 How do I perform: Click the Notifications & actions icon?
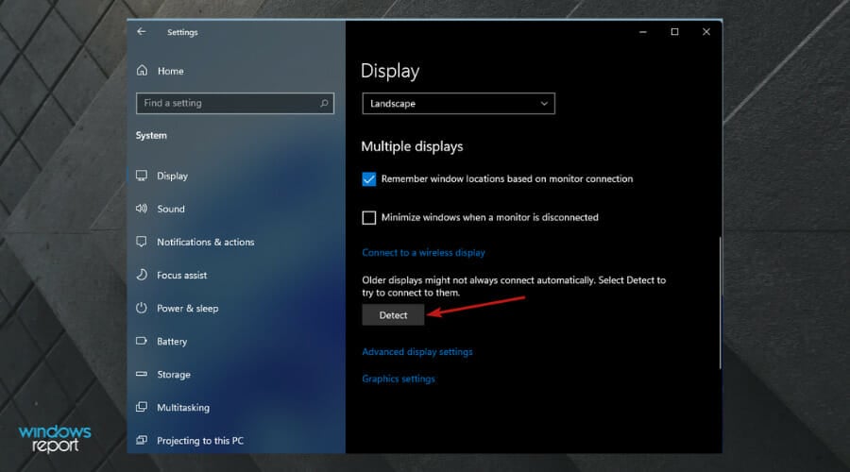(142, 241)
